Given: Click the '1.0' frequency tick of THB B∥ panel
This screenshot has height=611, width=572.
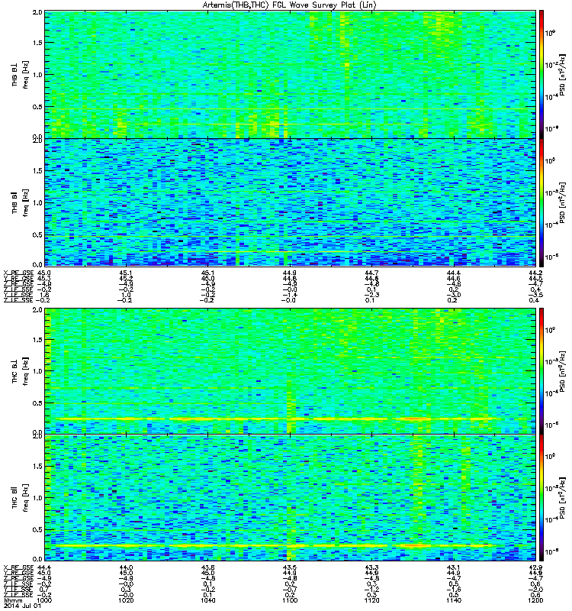Looking at the screenshot, I should [x=37, y=202].
